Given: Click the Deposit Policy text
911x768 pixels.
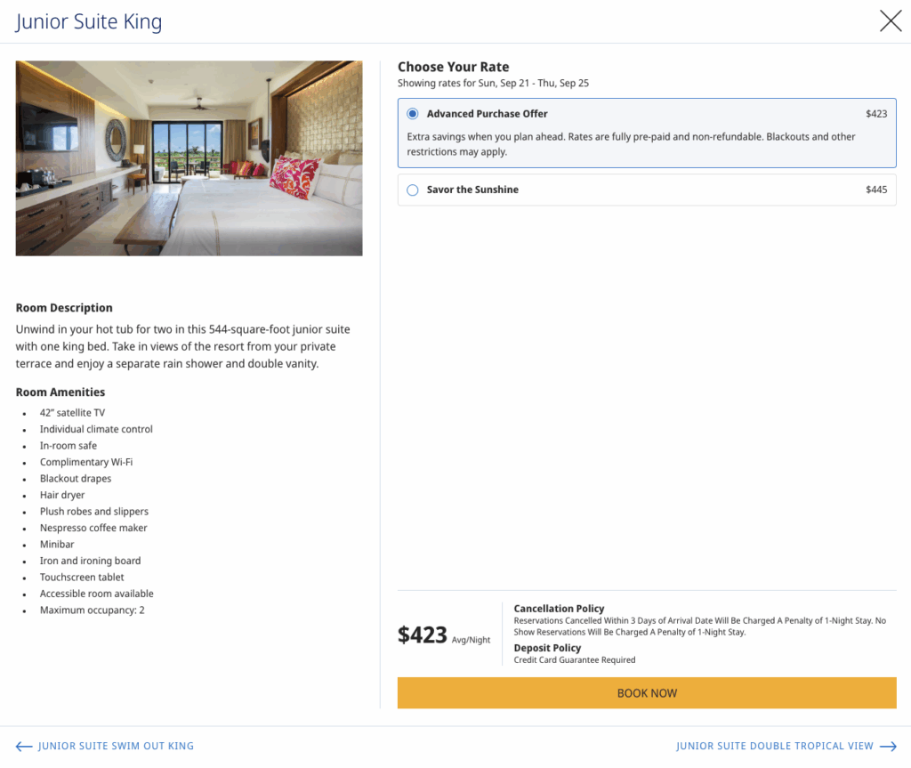Looking at the screenshot, I should point(547,647).
